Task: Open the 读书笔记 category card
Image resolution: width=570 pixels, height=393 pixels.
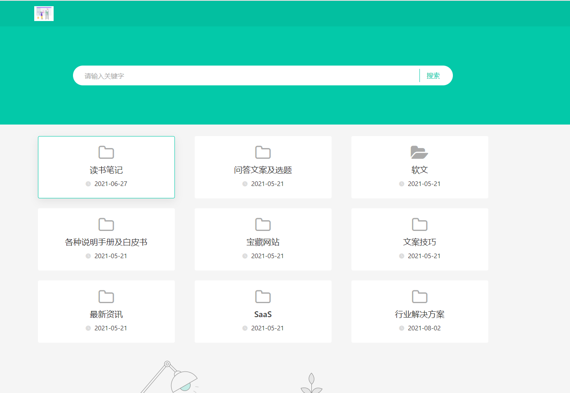Action: click(106, 167)
